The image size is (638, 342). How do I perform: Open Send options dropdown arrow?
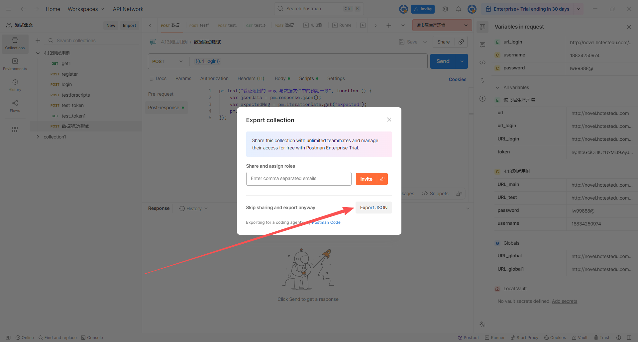[462, 61]
